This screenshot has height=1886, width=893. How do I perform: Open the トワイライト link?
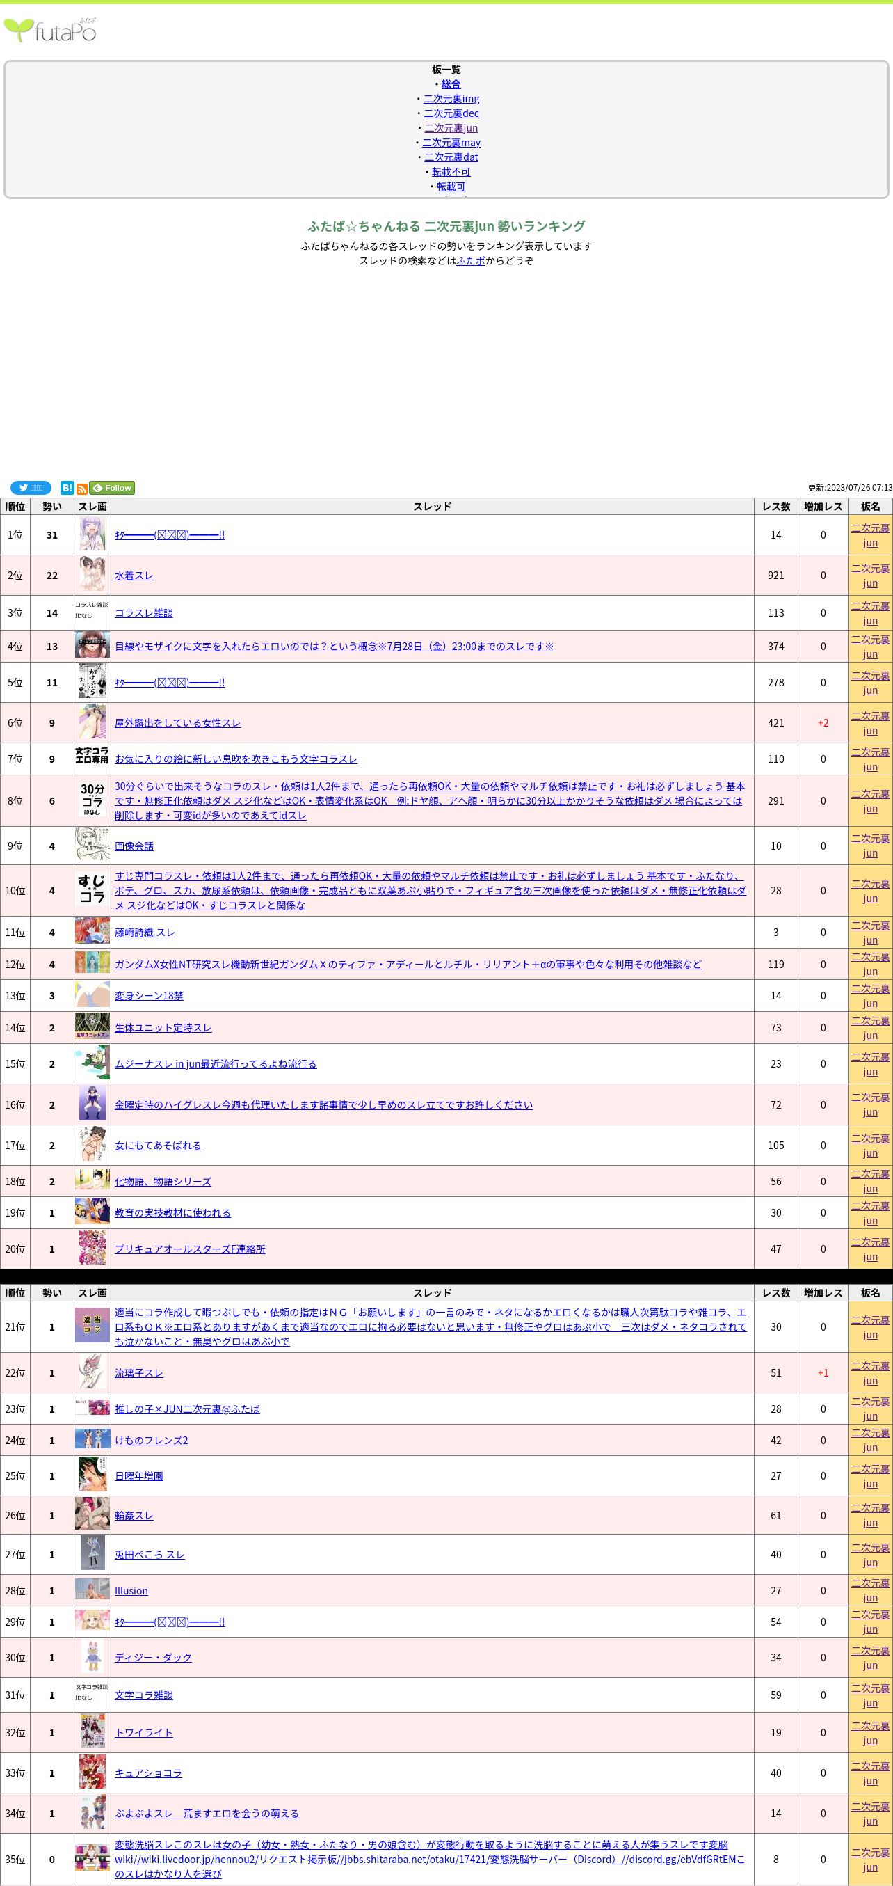[144, 1732]
